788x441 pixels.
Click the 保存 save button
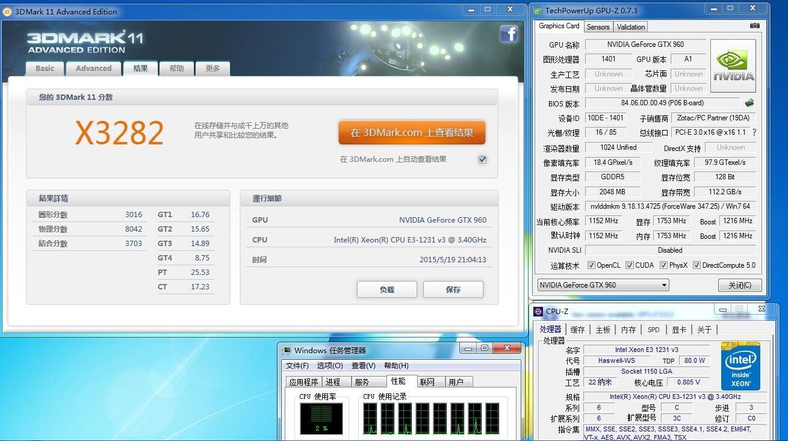(453, 289)
